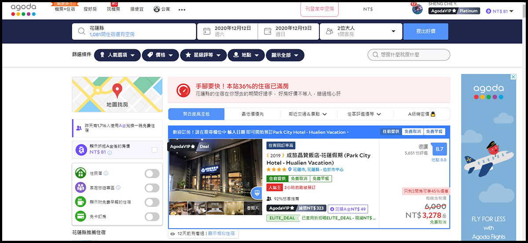The image size is (528, 243).
Task: Click the guests people icon
Action: (x=330, y=31)
